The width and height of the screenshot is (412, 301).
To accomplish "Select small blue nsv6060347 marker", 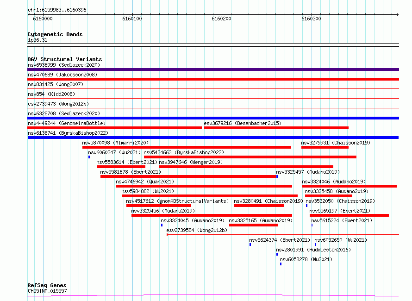I will (89, 157).
